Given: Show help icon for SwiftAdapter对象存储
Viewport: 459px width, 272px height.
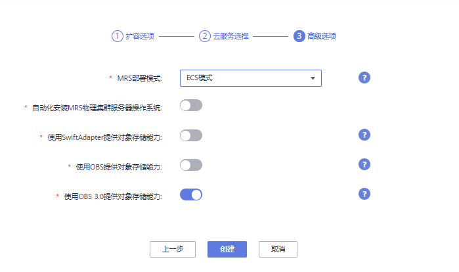Looking at the screenshot, I should pos(364,135).
